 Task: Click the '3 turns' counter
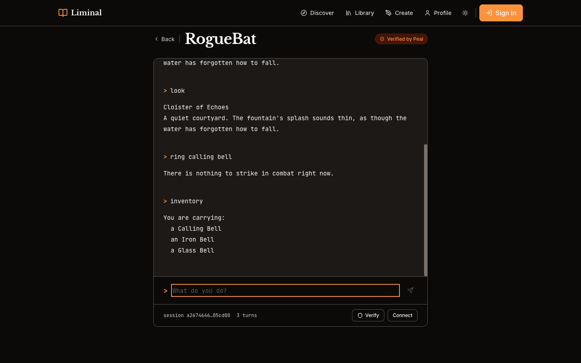pos(247,315)
